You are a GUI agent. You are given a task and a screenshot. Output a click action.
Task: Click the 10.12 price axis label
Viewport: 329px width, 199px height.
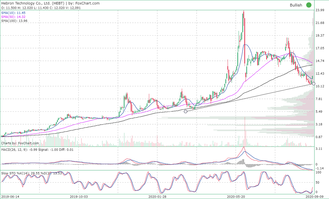(x=320, y=86)
